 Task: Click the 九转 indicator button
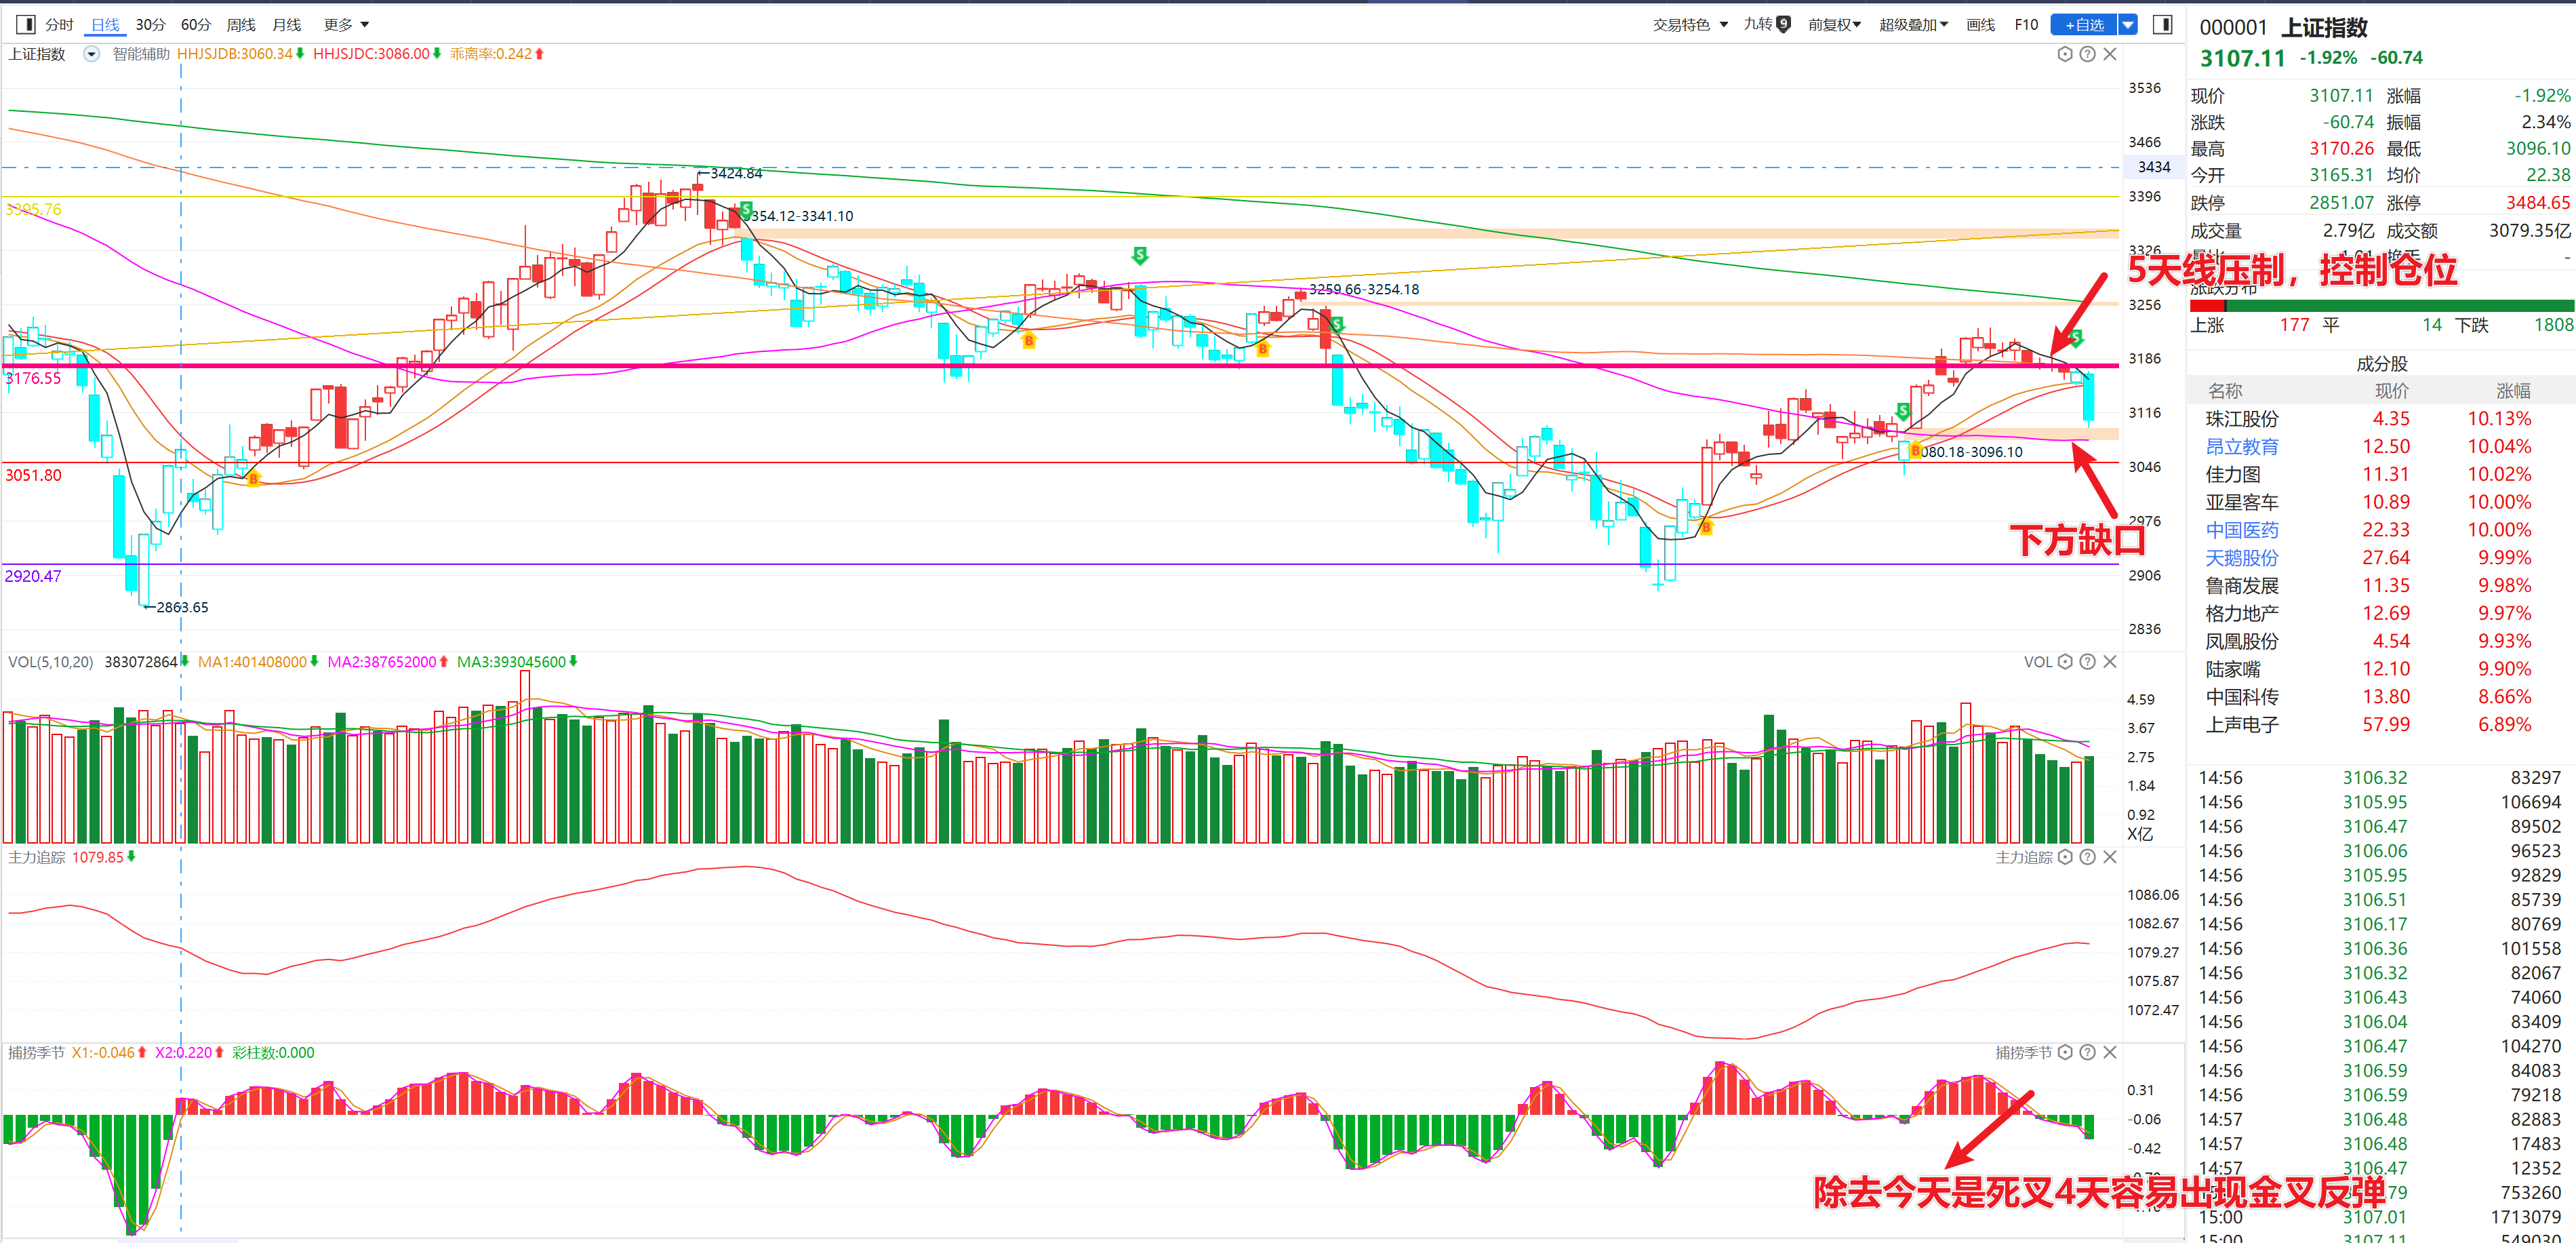[1758, 24]
